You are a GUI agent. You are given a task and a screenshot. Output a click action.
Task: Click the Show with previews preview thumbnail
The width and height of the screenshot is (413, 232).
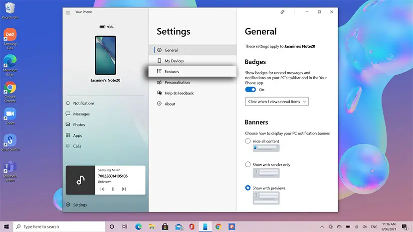pyautogui.click(x=266, y=198)
